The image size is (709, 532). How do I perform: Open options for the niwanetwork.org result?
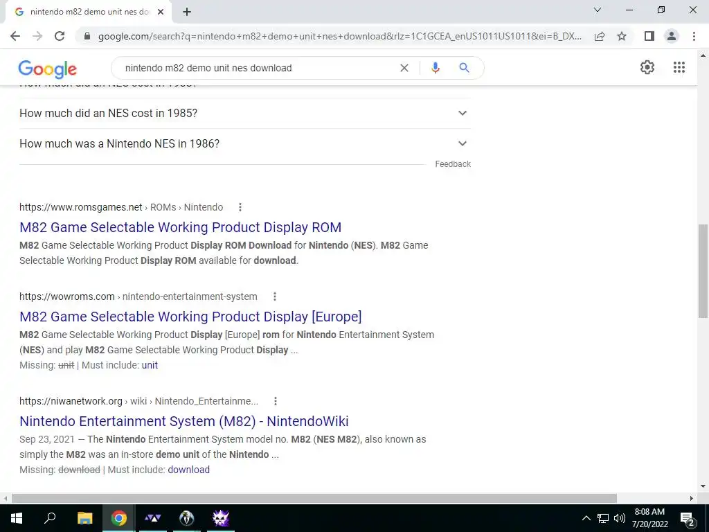276,401
